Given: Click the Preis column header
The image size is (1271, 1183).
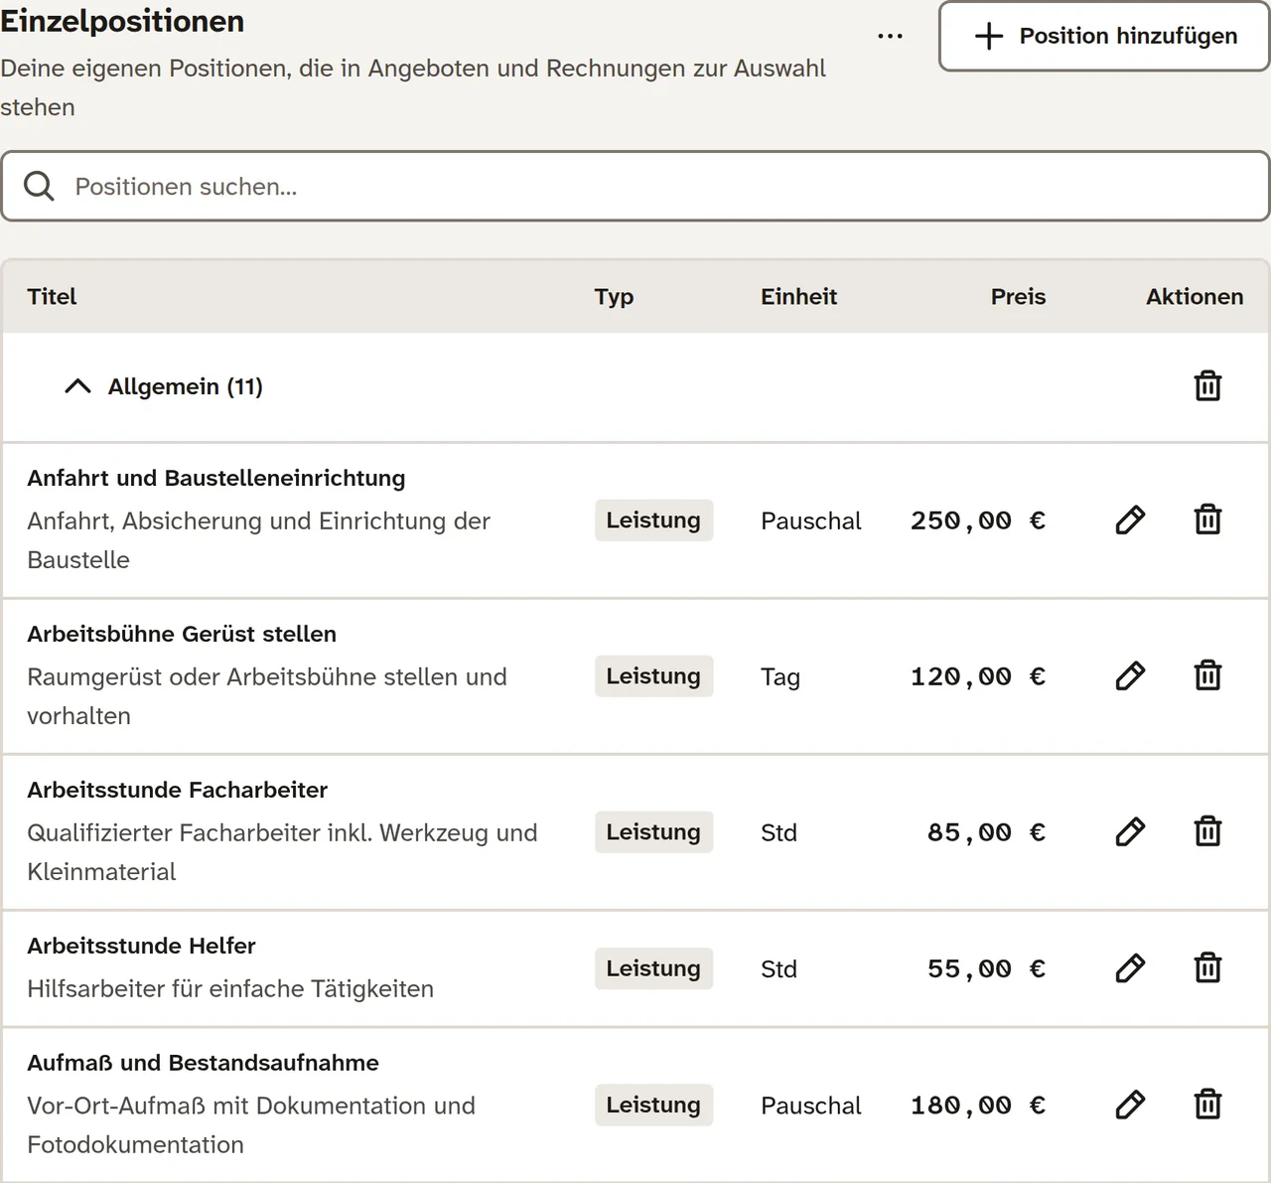Looking at the screenshot, I should pyautogui.click(x=1018, y=296).
